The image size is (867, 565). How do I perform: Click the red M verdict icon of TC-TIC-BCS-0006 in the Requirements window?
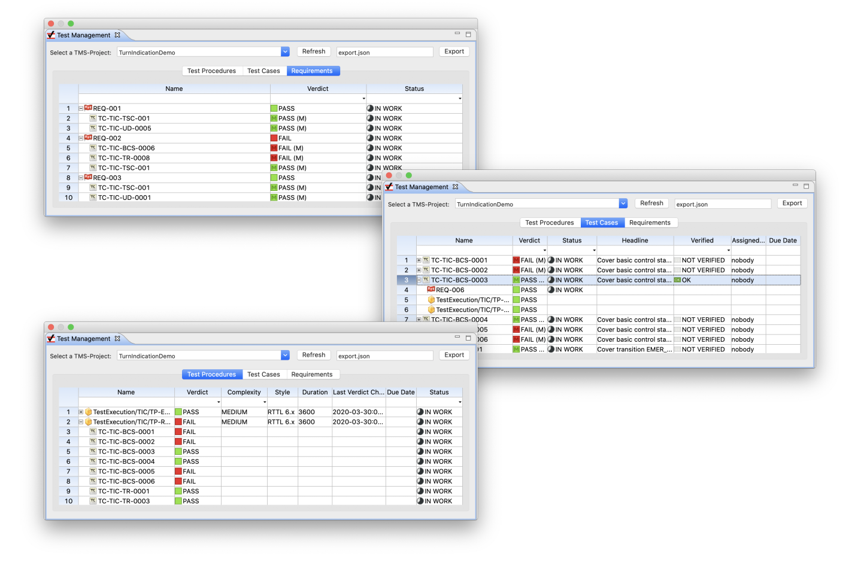point(274,148)
